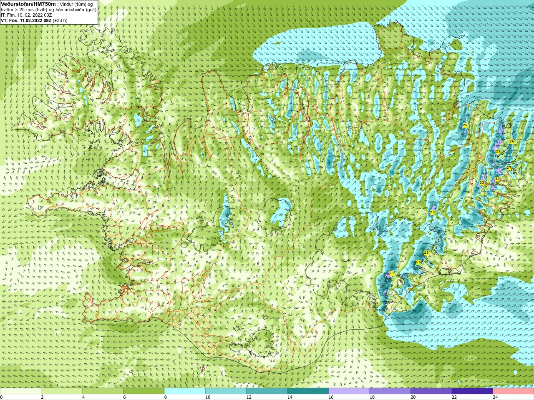
Task: Click the yellow gust label 29
Action: pos(498,152)
